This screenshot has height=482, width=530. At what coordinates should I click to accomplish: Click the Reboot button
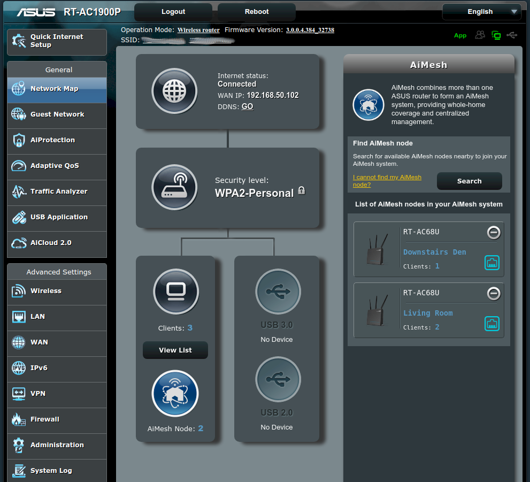[257, 12]
